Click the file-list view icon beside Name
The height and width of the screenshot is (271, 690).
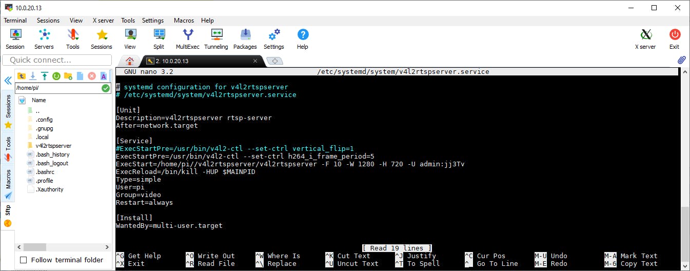(22, 100)
